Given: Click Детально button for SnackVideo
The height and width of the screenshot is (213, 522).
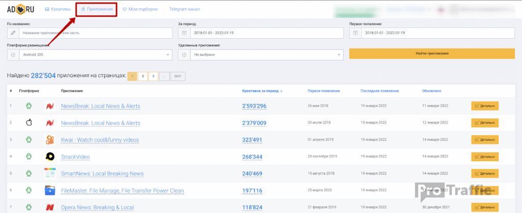Looking at the screenshot, I should point(485,157).
